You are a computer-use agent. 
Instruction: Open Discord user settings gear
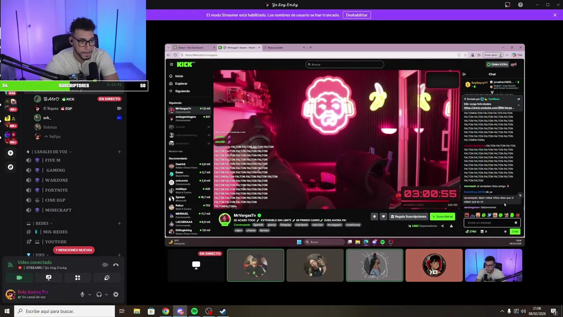[x=116, y=295]
